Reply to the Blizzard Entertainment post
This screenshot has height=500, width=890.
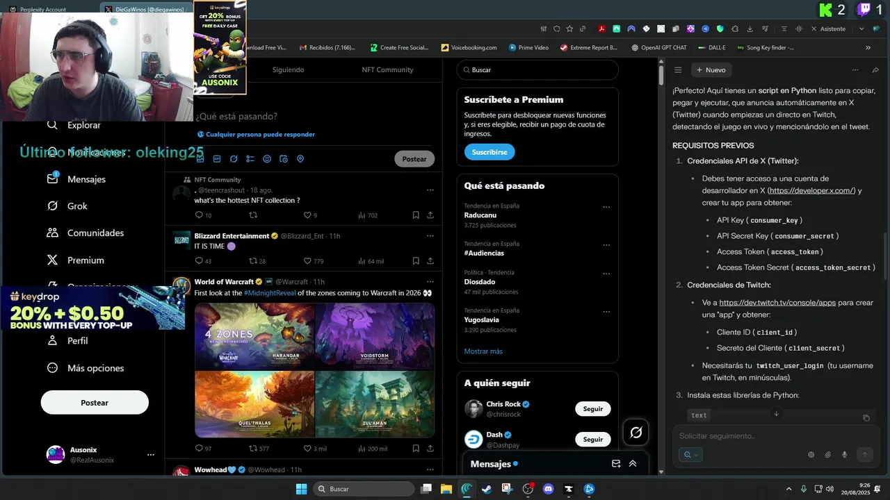(203, 261)
